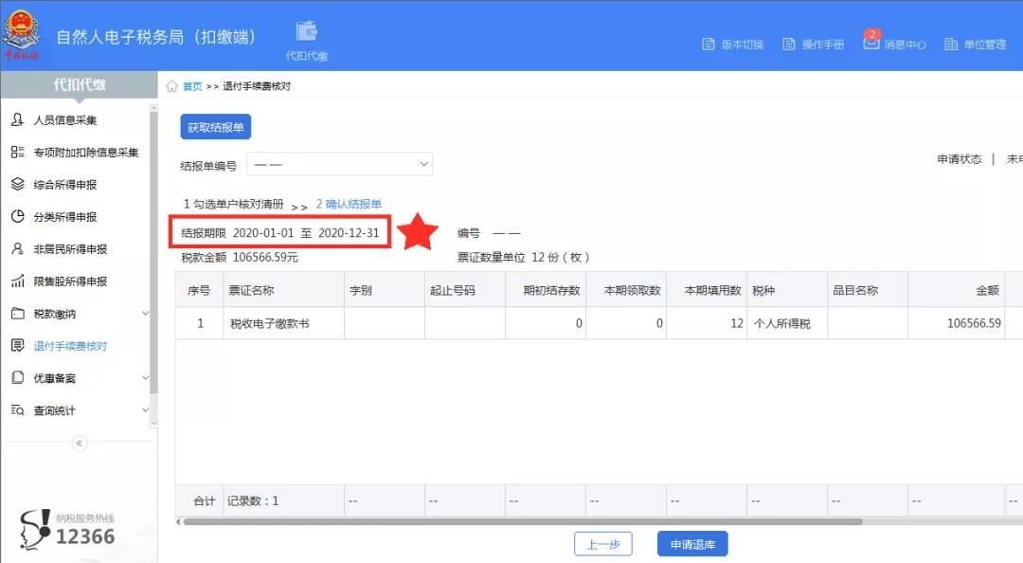
Task: Click the 版本切换 icon
Action: point(731,43)
